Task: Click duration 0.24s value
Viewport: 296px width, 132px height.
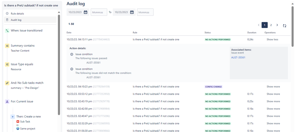Action: pyautogui.click(x=250, y=39)
